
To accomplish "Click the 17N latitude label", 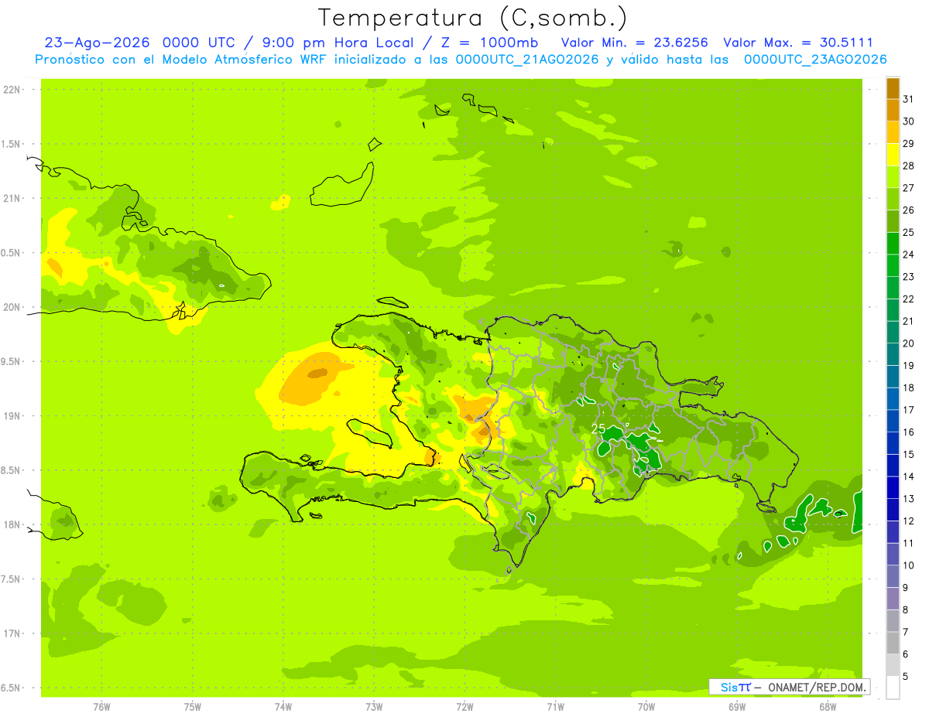I will [13, 633].
